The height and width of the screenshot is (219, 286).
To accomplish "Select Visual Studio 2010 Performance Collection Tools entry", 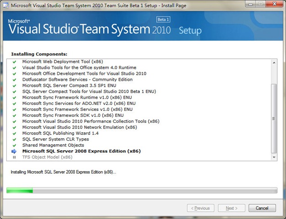I will [91, 121].
